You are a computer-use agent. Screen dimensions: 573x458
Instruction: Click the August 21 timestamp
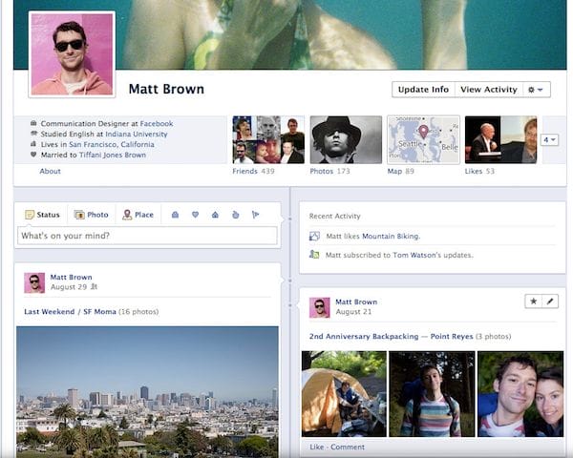point(353,312)
